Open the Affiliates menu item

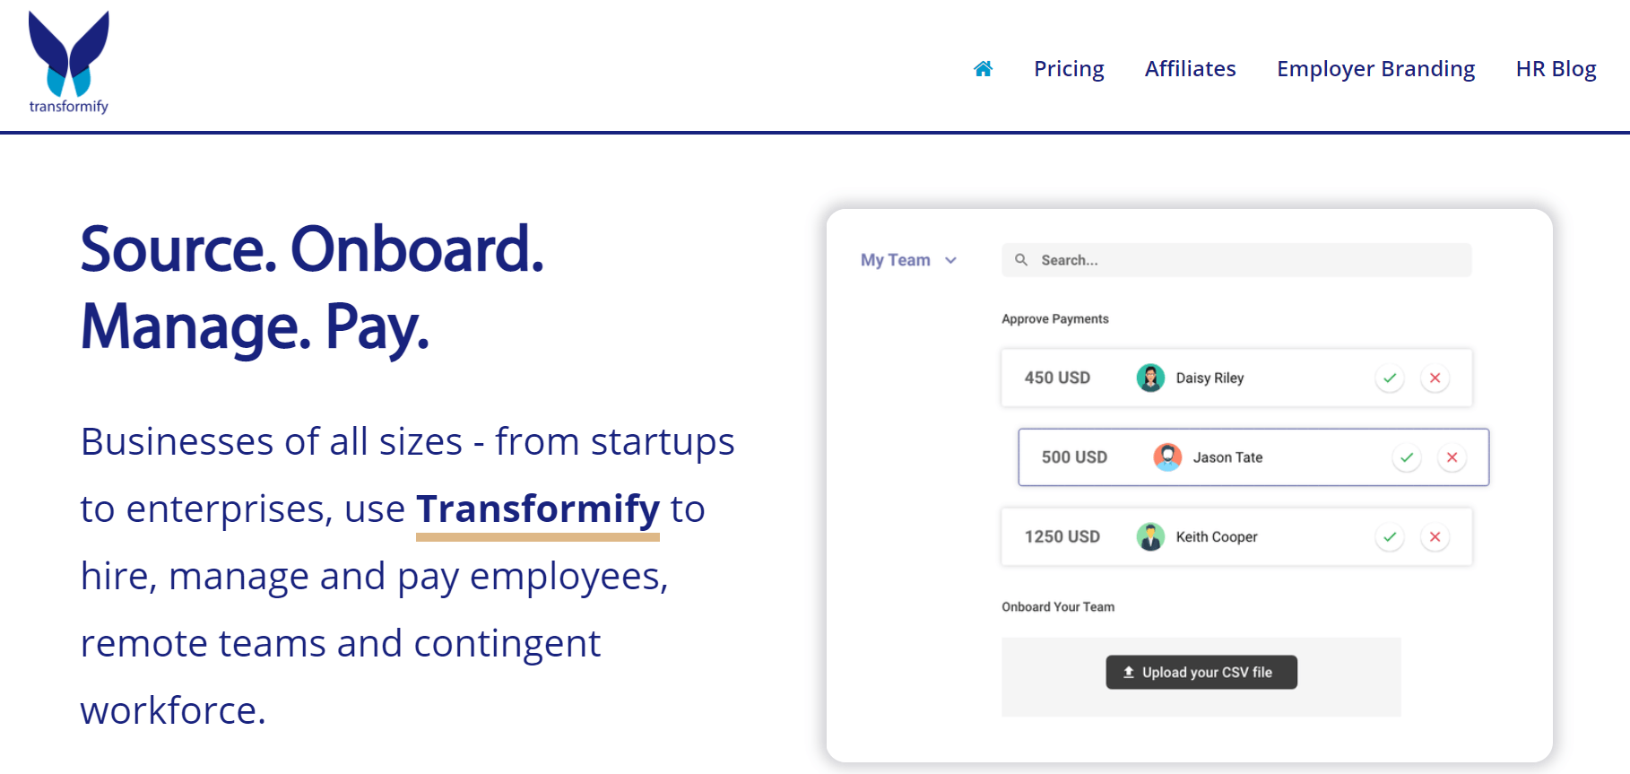[1190, 69]
